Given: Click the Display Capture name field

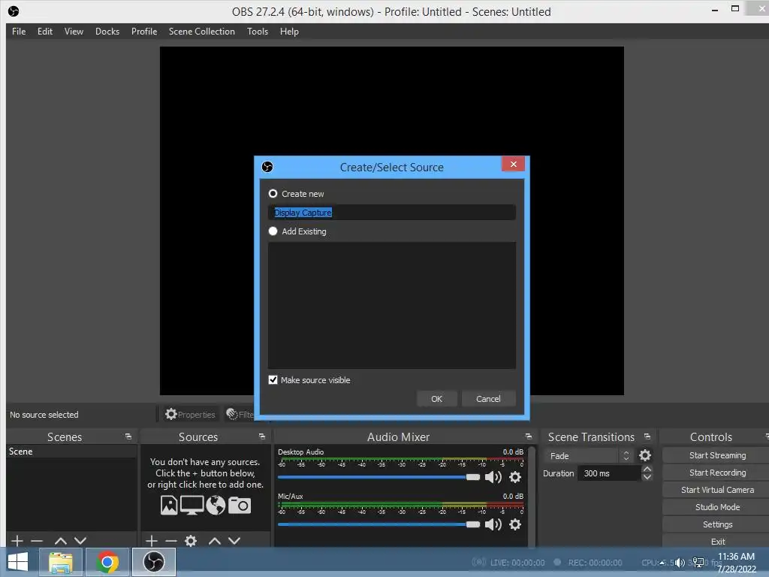Looking at the screenshot, I should pyautogui.click(x=392, y=213).
